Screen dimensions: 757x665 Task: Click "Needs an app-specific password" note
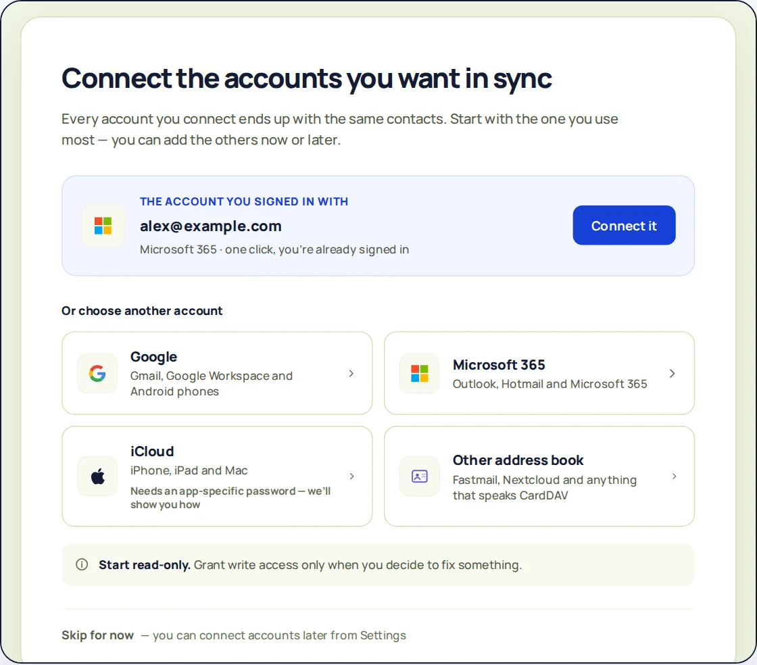pos(230,497)
